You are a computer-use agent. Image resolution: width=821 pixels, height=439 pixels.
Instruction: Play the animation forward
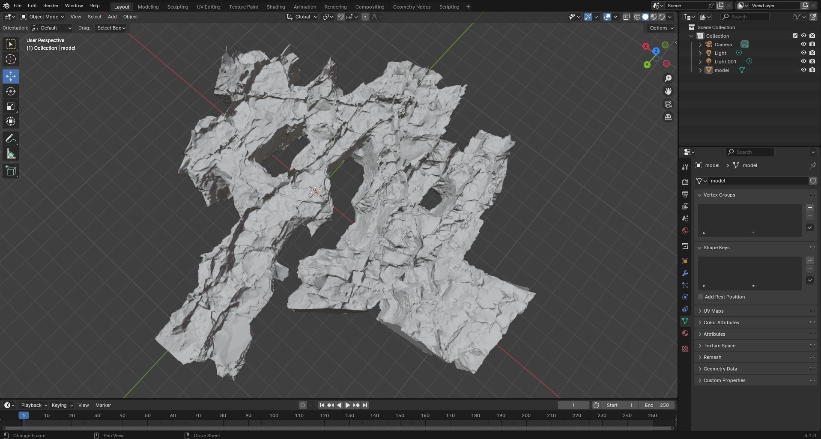click(348, 405)
